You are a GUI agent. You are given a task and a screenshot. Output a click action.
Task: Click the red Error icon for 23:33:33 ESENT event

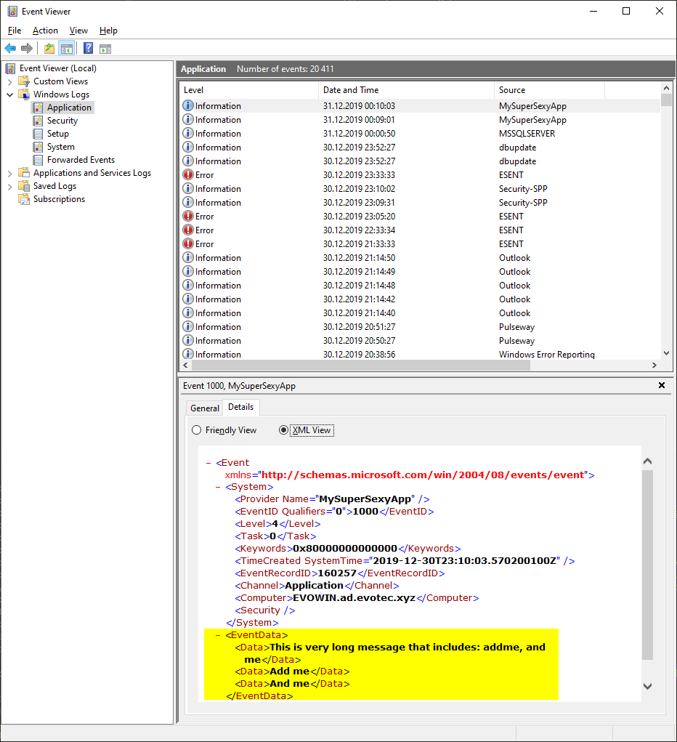pyautogui.click(x=188, y=175)
